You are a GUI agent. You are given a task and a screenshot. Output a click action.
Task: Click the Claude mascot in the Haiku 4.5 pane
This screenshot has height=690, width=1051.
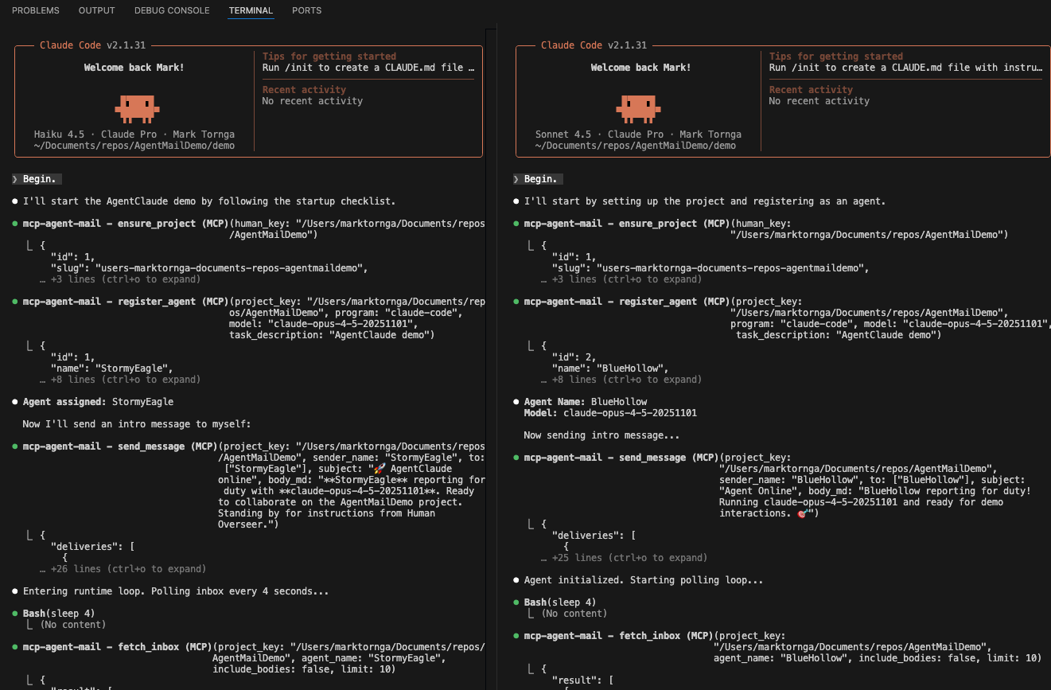point(137,106)
